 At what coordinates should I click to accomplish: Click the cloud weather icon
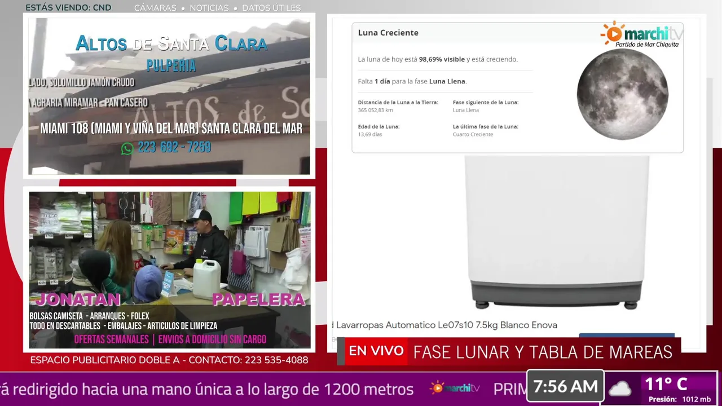620,388
